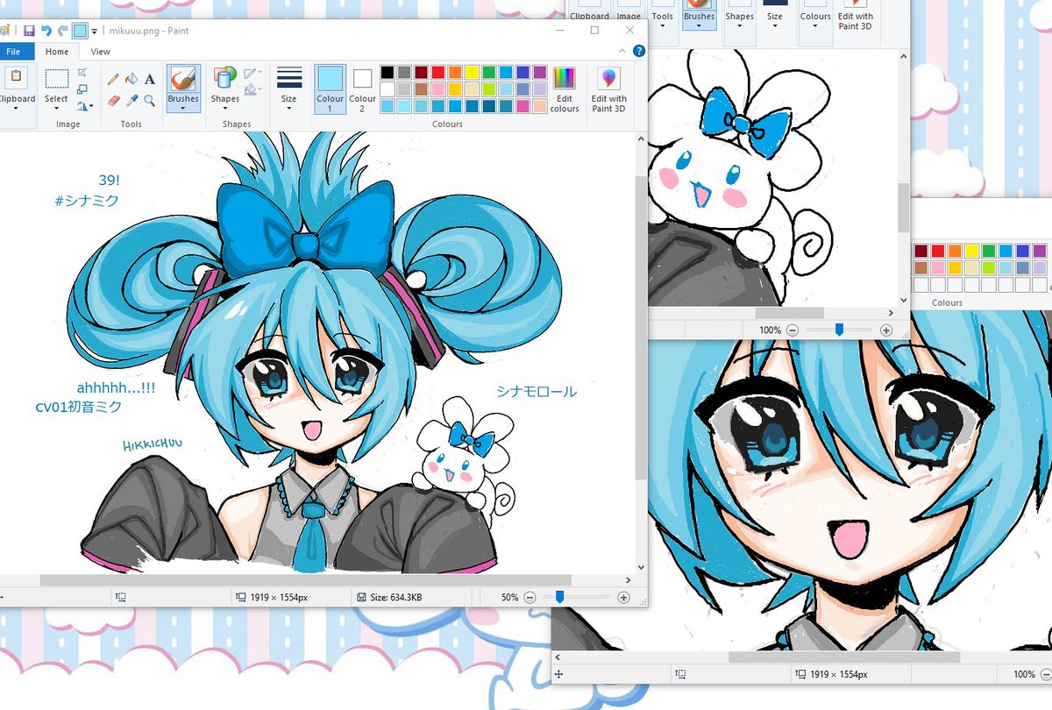Open Size line thickness dropdown in mikuuu.png window
Image resolution: width=1052 pixels, height=710 pixels.
click(x=289, y=89)
